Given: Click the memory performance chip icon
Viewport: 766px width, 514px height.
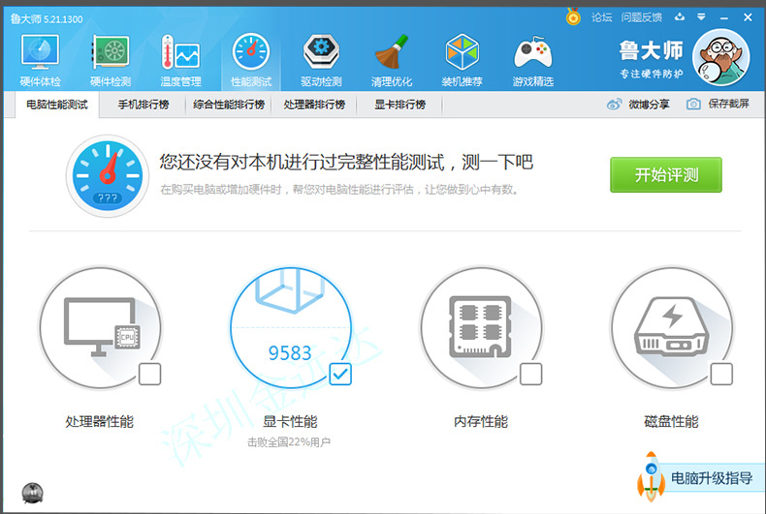Looking at the screenshot, I should [x=481, y=327].
